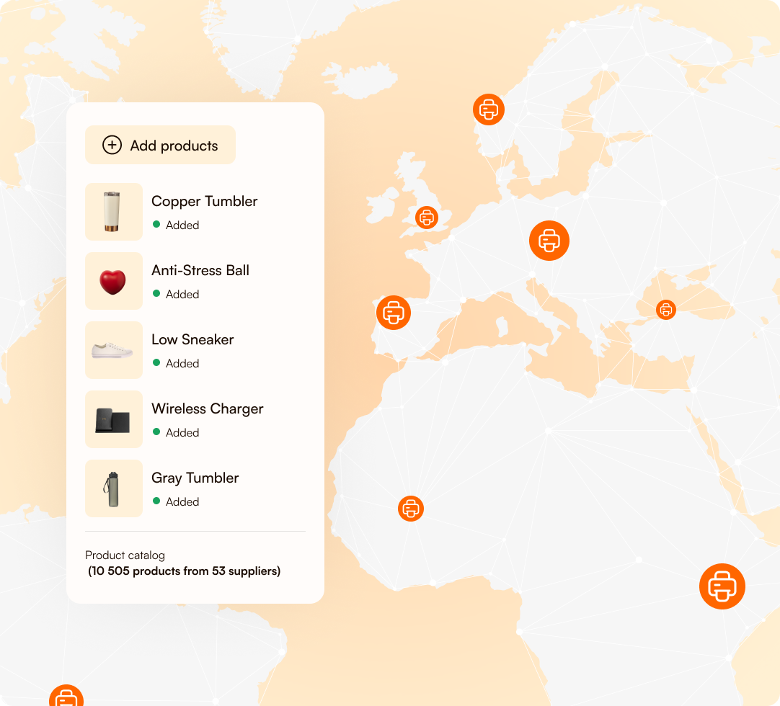Toggle the Added status dot for Copper Tumbler
The height and width of the screenshot is (706, 780).
click(158, 225)
